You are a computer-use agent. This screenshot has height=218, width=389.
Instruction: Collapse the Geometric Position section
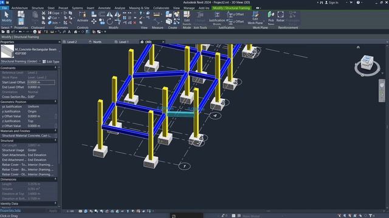point(55,102)
